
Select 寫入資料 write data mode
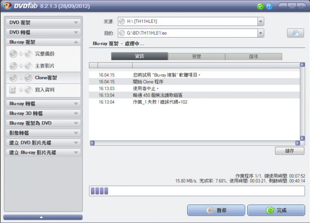tap(44, 90)
